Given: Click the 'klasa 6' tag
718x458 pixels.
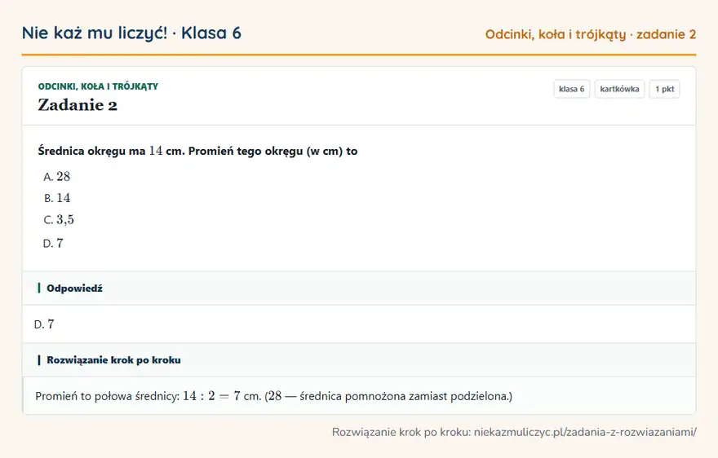Looking at the screenshot, I should tap(571, 89).
